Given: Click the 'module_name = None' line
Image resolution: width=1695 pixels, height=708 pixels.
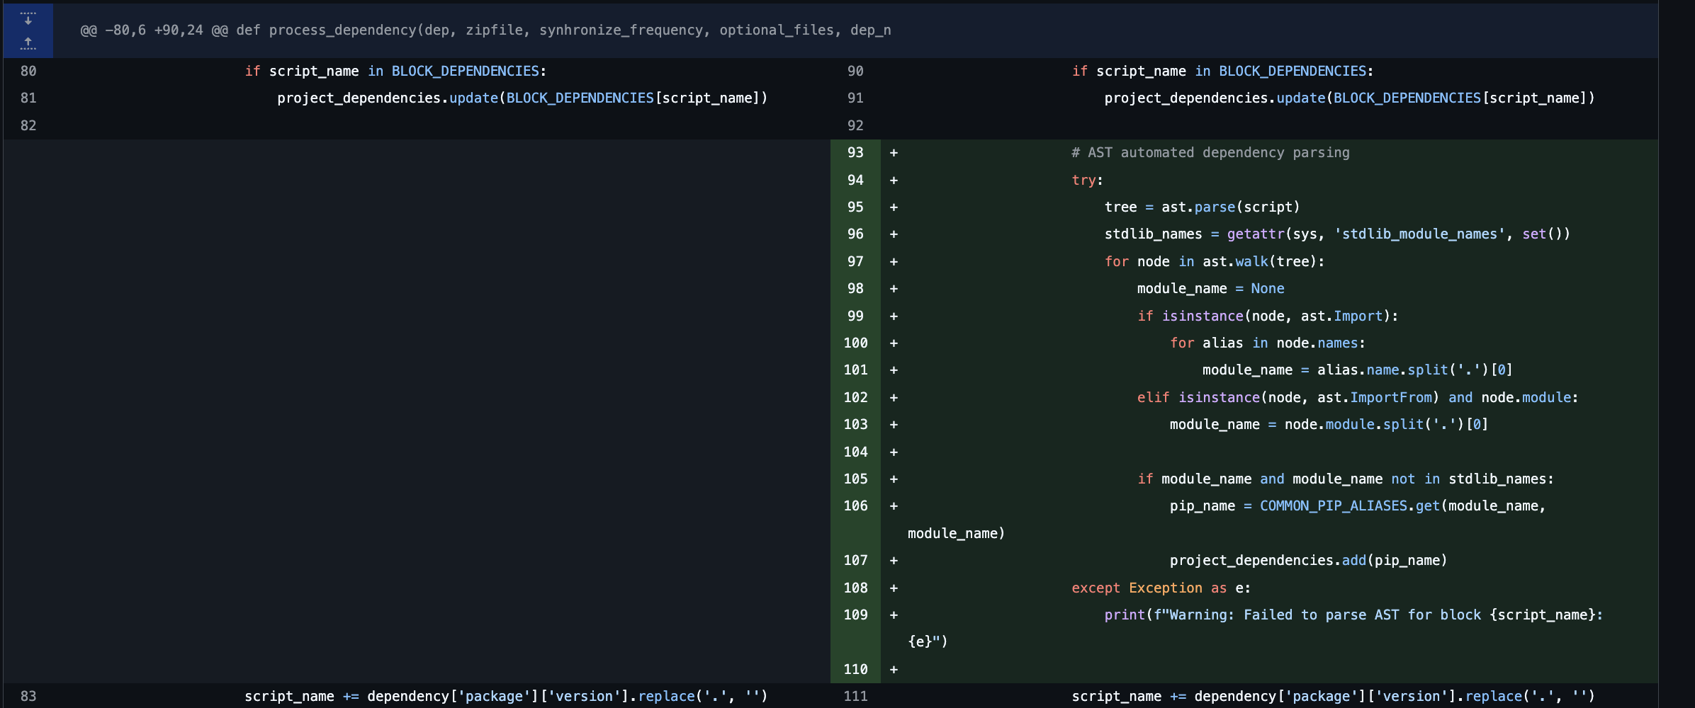Looking at the screenshot, I should (x=1210, y=288).
